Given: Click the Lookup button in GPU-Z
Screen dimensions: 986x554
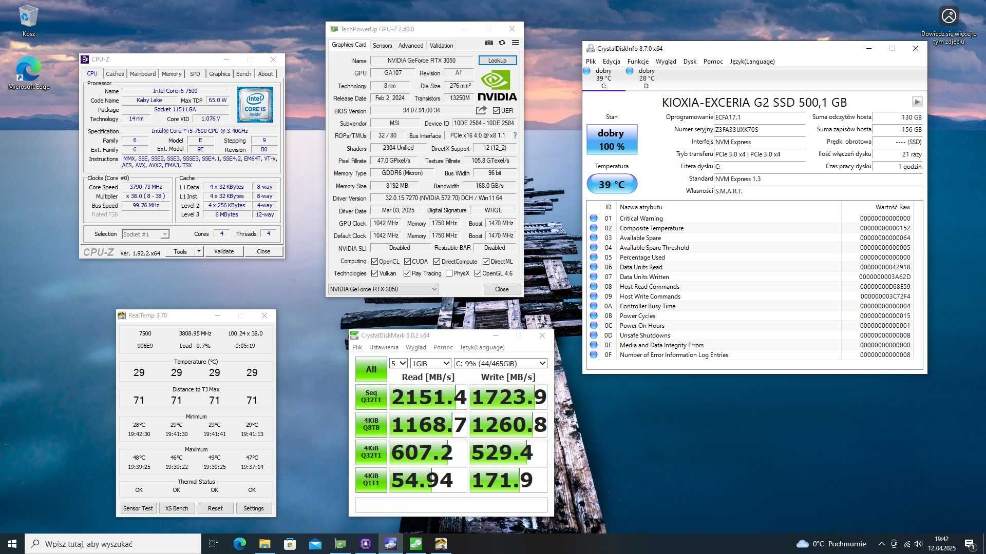Looking at the screenshot, I should 497,61.
